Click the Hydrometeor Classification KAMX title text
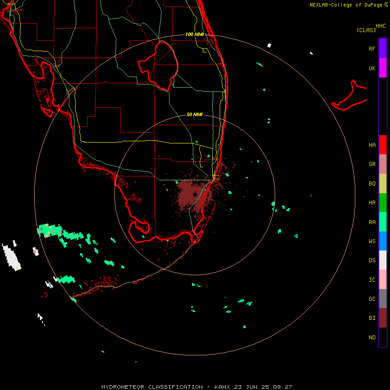 [x=196, y=387]
